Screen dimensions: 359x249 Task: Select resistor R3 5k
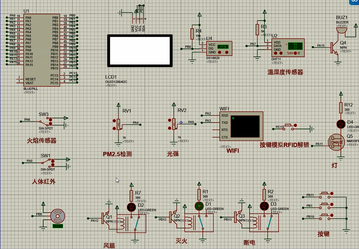pyautogui.click(x=257, y=29)
